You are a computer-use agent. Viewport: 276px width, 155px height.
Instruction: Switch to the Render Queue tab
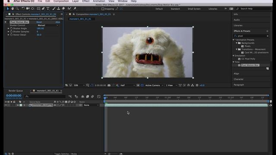coord(16,91)
